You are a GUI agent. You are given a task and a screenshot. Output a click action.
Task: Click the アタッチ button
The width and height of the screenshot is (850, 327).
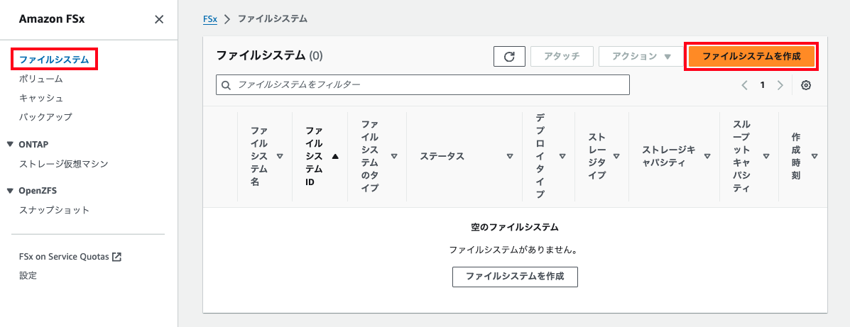(562, 56)
